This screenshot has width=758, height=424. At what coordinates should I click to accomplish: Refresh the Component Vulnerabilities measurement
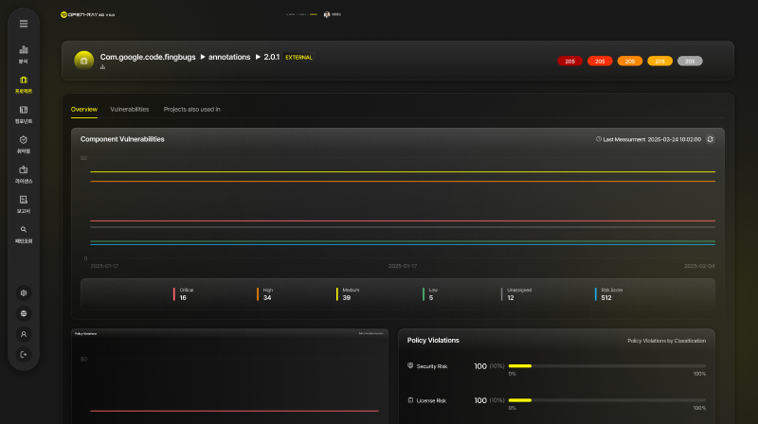[x=710, y=139]
